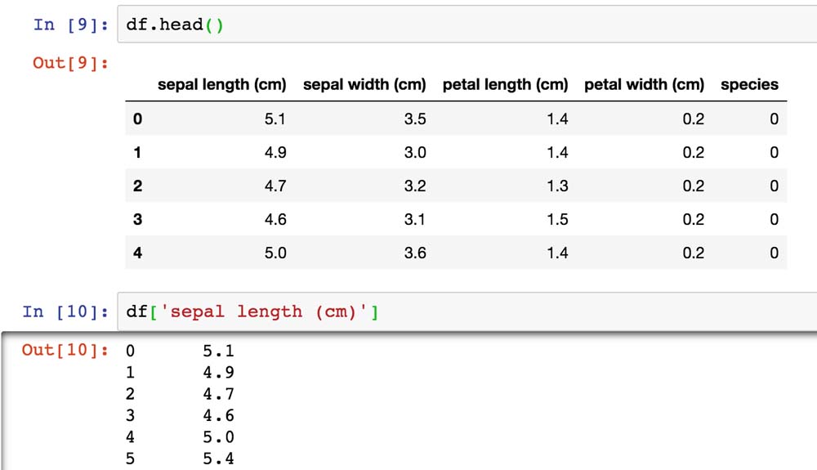Click the 5.1 value in the table's first row

(x=275, y=119)
